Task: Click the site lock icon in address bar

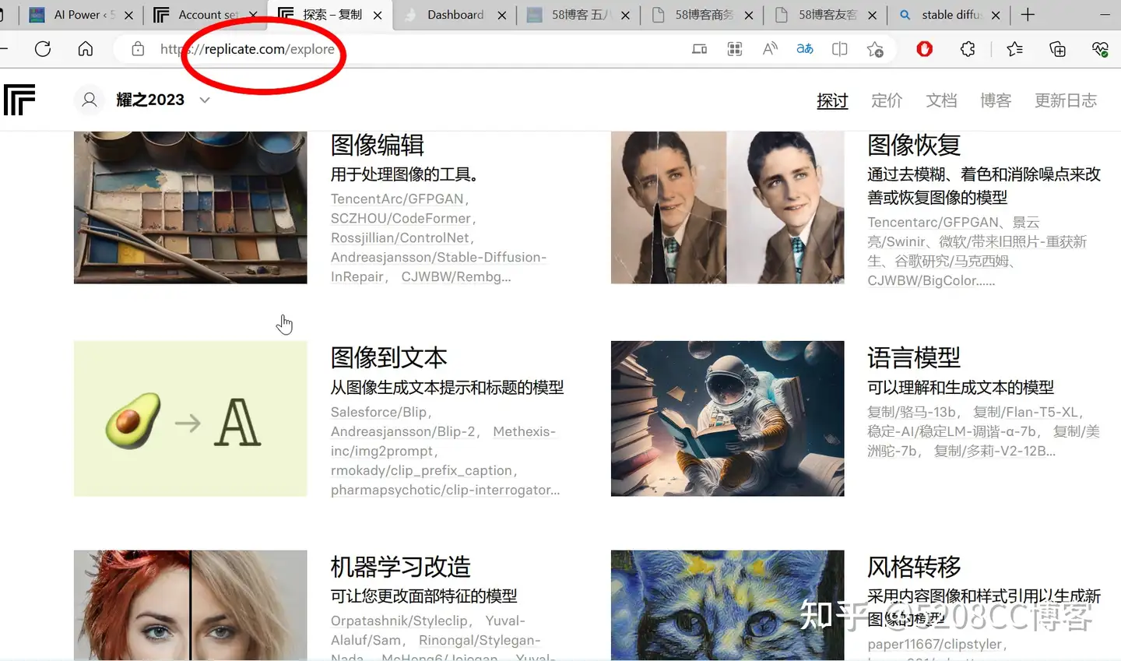Action: (138, 49)
